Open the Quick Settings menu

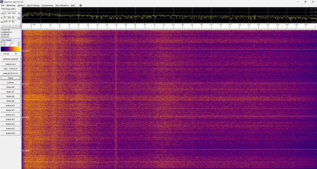pyautogui.click(x=33, y=6)
